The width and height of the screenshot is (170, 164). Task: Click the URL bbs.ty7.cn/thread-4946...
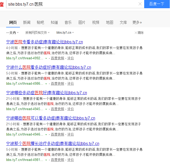pos(25,134)
